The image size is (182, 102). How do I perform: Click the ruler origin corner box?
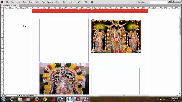[x=3, y=8]
